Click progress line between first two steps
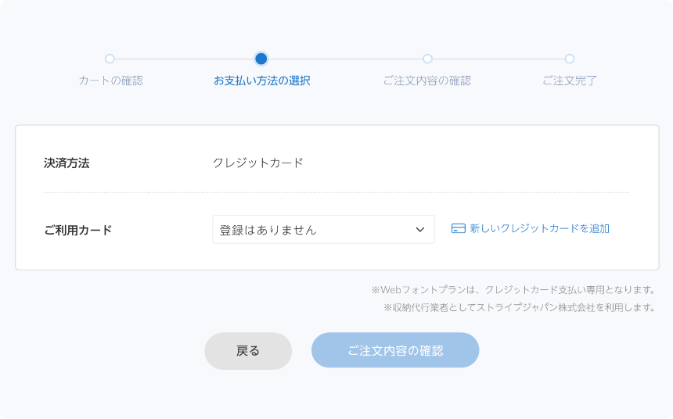 [x=185, y=59]
